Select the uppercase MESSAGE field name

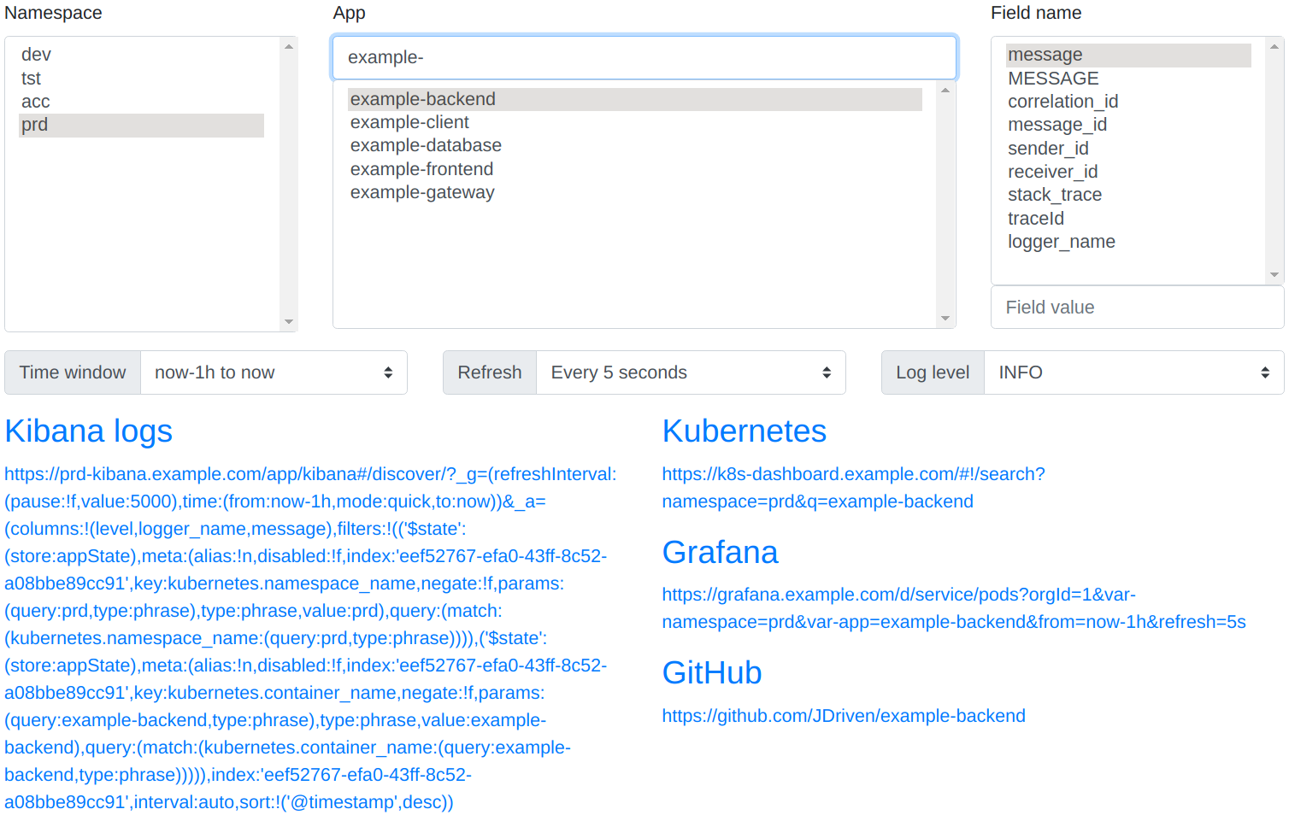pyautogui.click(x=1128, y=79)
